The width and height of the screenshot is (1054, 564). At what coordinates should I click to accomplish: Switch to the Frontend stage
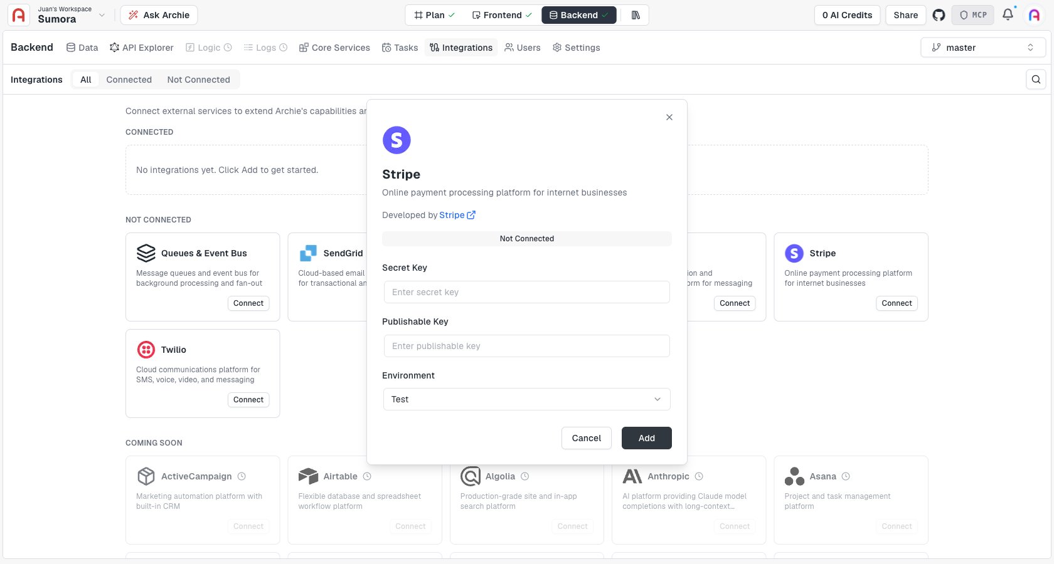(x=502, y=15)
